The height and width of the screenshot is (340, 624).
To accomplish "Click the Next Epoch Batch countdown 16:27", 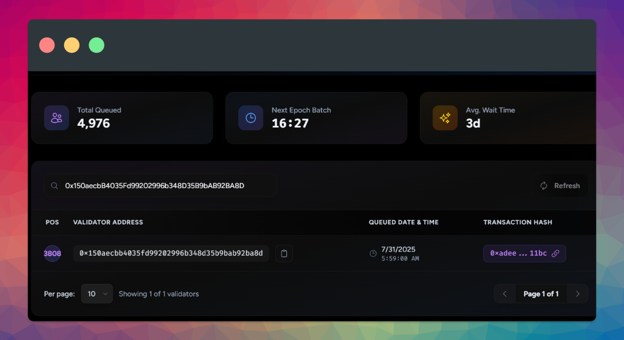I will (290, 124).
